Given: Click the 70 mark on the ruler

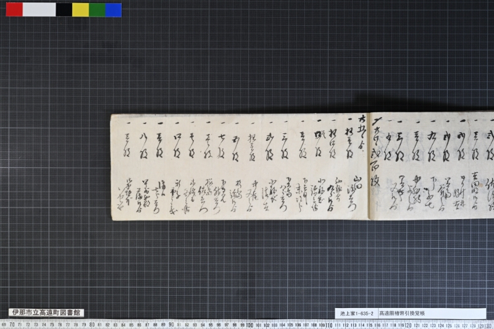Looking at the screenshot, I should click(x=12, y=325).
